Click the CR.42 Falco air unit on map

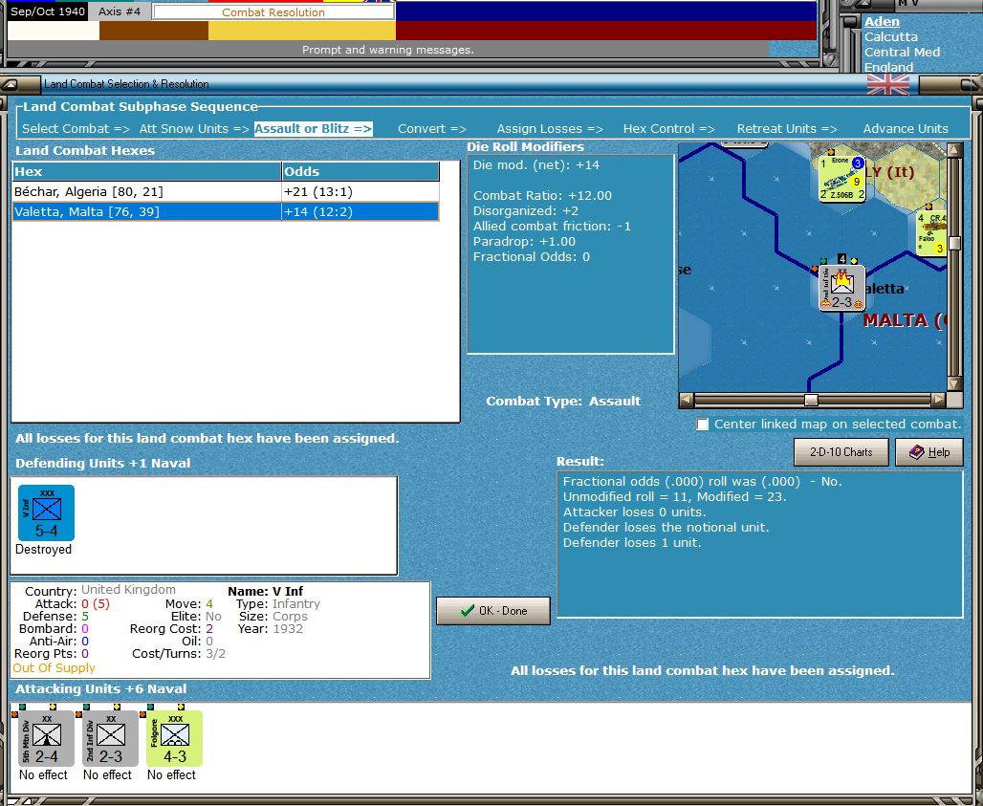click(931, 233)
